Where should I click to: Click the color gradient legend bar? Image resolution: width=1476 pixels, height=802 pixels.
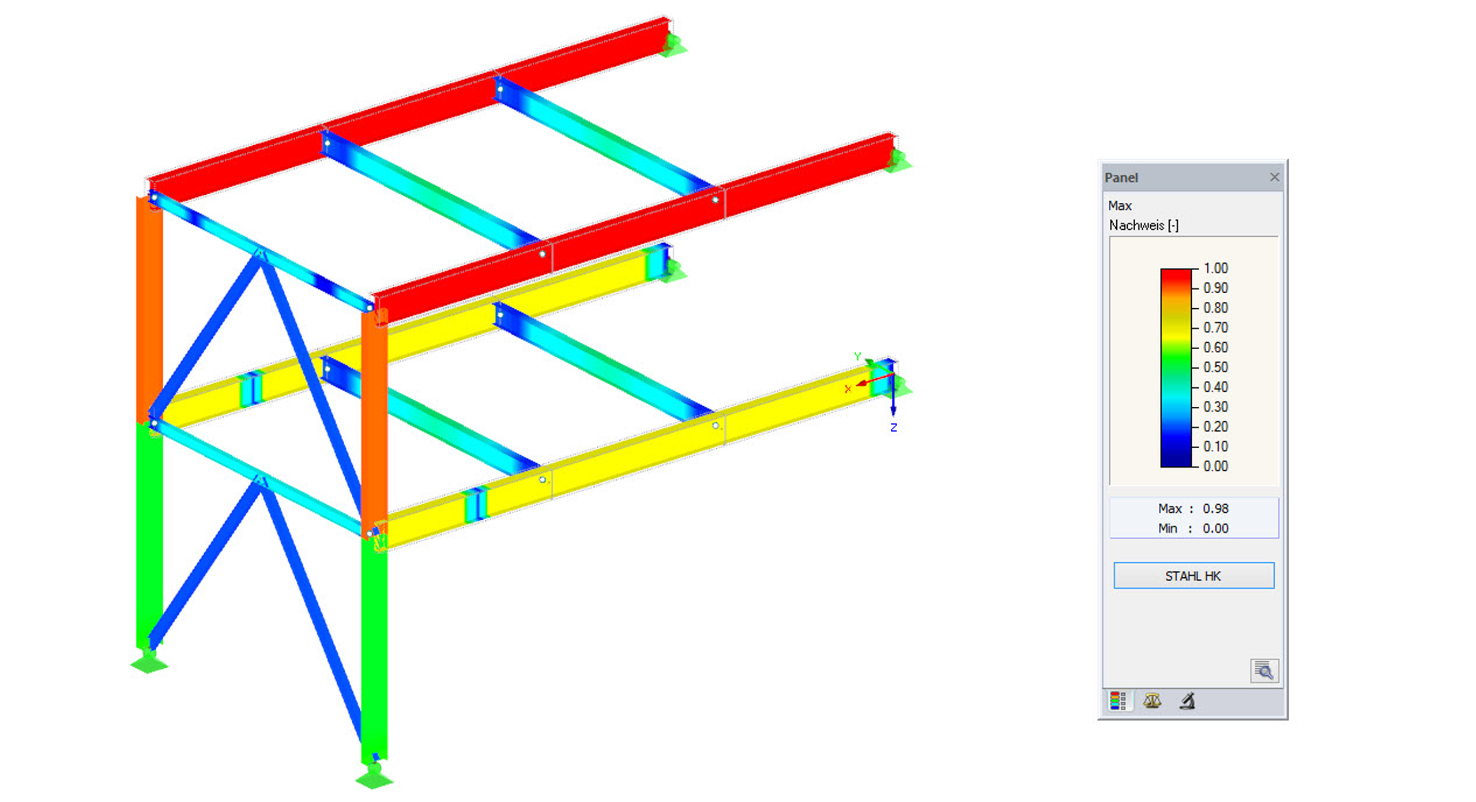[x=1176, y=368]
